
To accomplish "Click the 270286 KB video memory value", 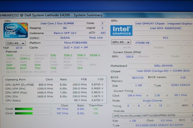I will [x=142, y=43].
